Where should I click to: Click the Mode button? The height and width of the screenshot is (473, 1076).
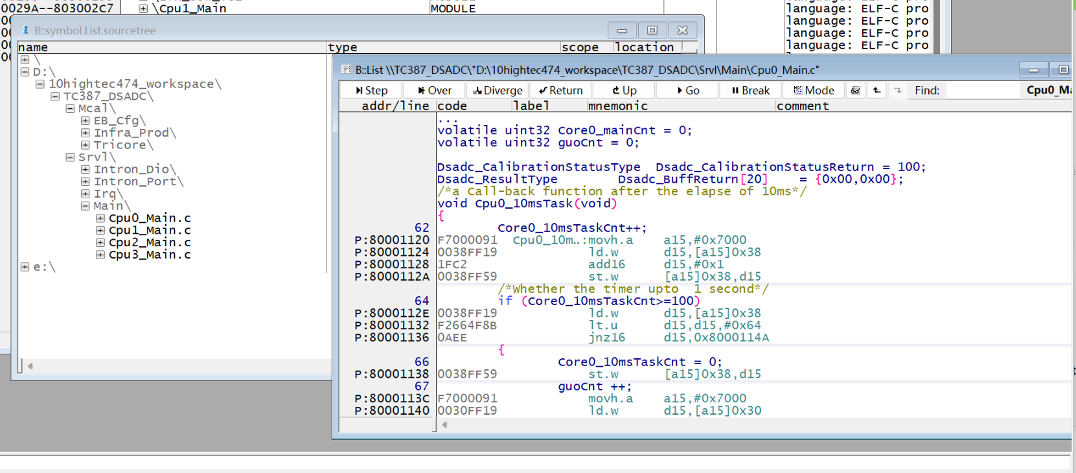814,90
